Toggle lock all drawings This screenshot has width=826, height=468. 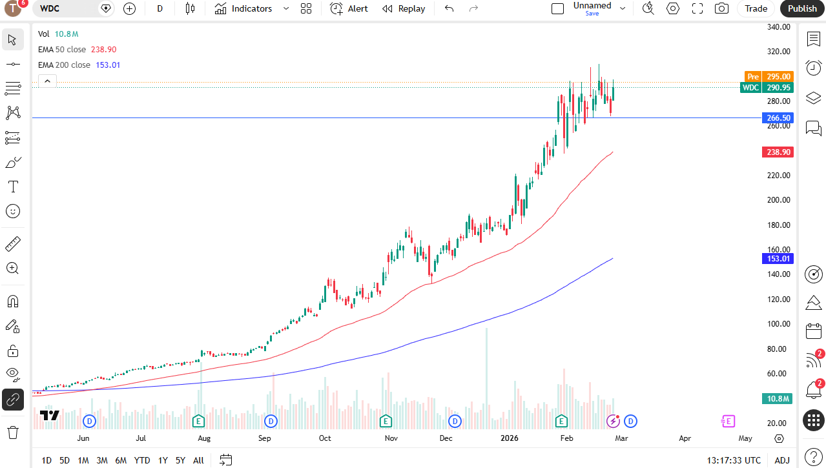pos(13,351)
